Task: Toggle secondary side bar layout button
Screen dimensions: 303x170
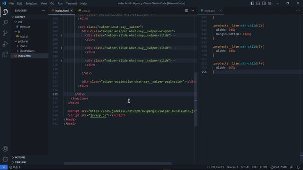Action: pos(264,3)
